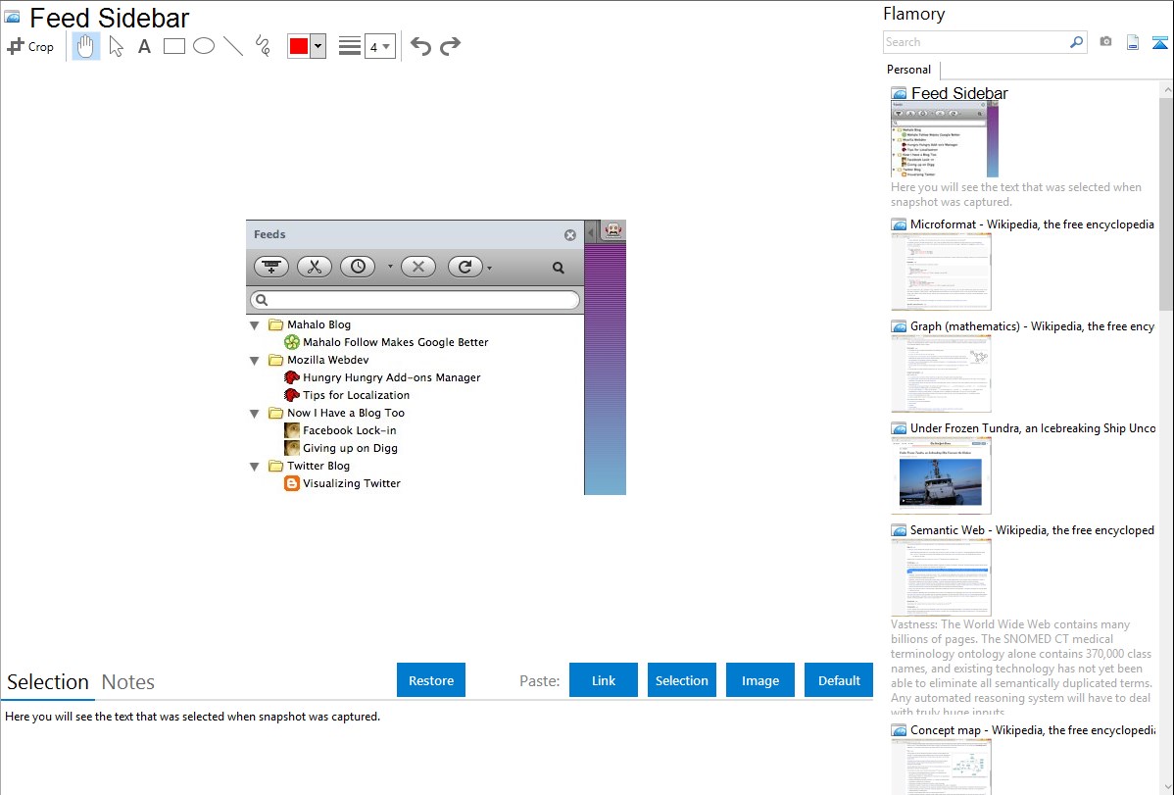The height and width of the screenshot is (795, 1174).
Task: Open dropdown arrow next to clock button
Action: pyautogui.click(x=389, y=268)
